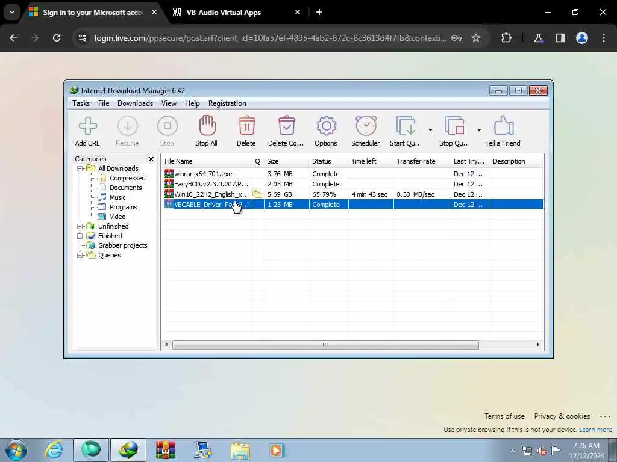Select the EasyBCD.v2.3.0.207 download row
This screenshot has height=462, width=617.
[x=353, y=184]
